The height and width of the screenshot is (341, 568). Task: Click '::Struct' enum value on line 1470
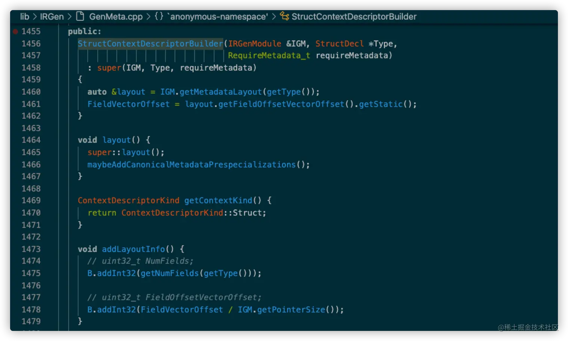click(x=243, y=213)
